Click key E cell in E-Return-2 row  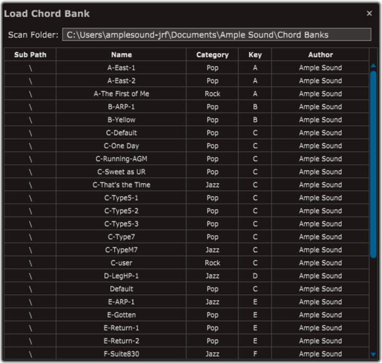click(255, 341)
